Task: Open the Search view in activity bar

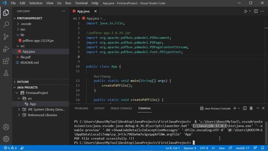Action: (6, 24)
